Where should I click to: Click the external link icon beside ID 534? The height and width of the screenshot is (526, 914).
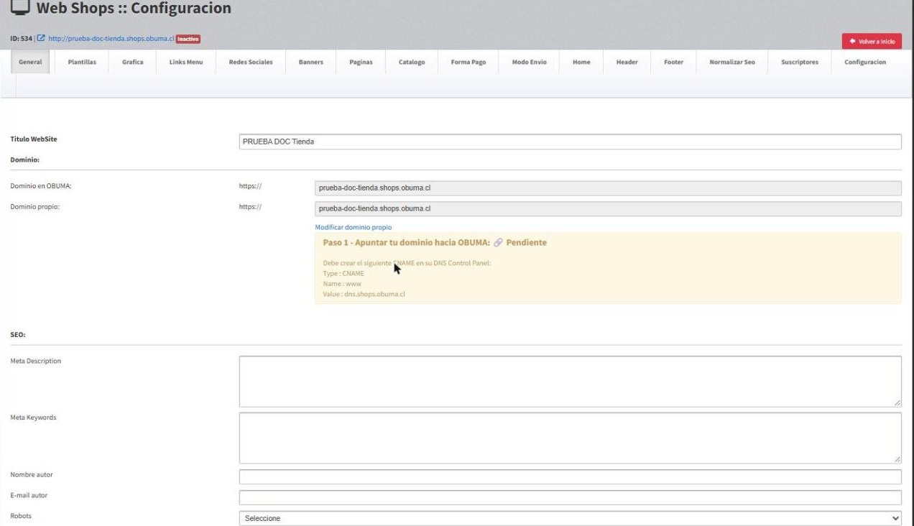(x=41, y=39)
